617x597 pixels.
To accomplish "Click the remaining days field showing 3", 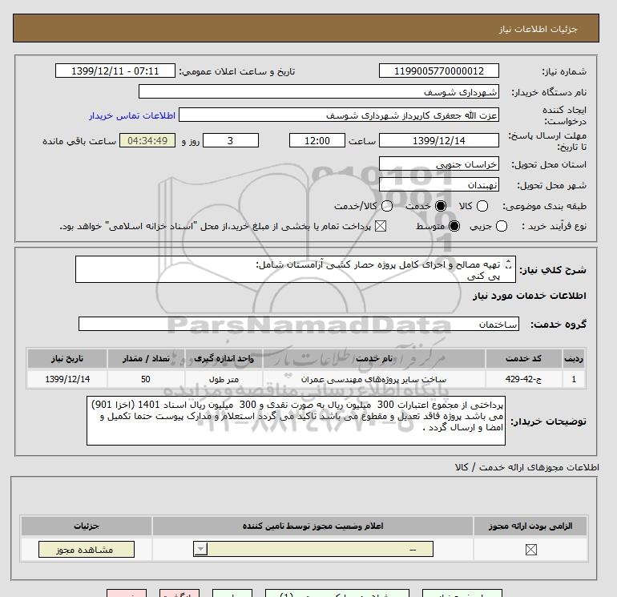I will click(x=230, y=140).
